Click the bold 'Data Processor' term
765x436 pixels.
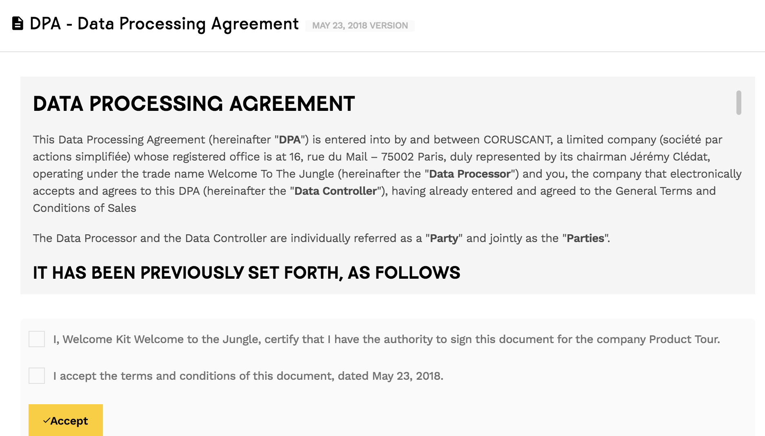coord(470,174)
